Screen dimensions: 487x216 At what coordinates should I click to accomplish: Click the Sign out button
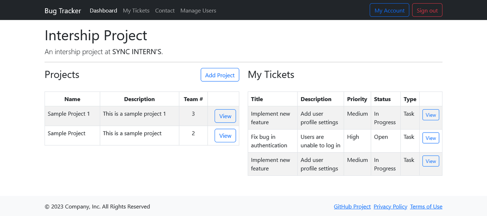[x=427, y=10]
